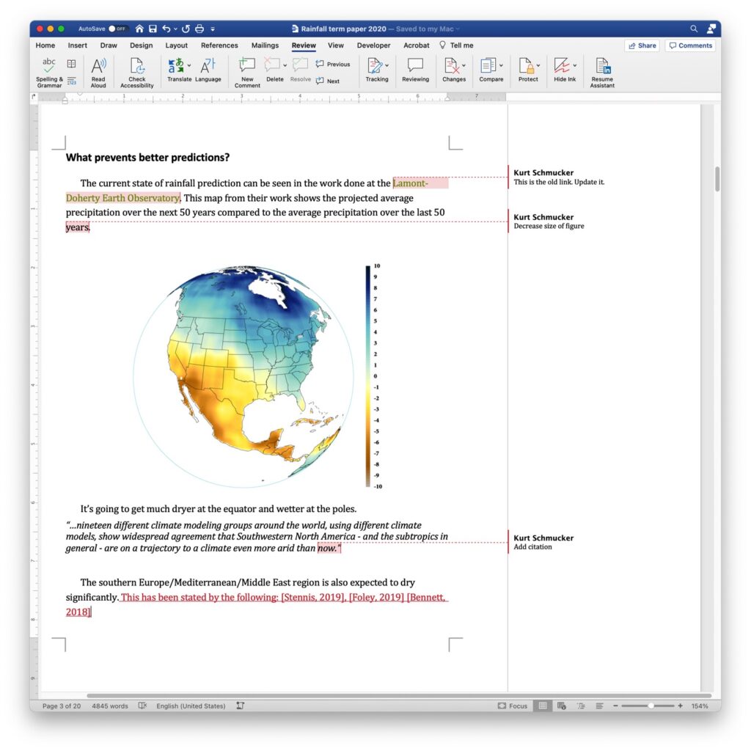Screen dimensions: 751x751
Task: Toggle the AutoSave switch
Action: pyautogui.click(x=117, y=29)
